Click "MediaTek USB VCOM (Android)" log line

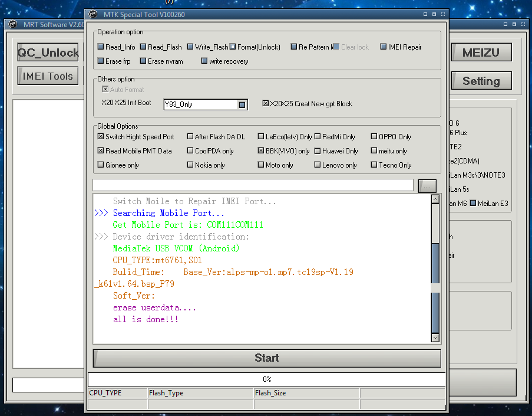176,248
